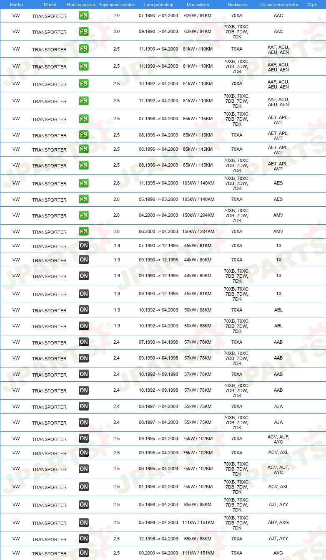
Task: Click diesel icon in 05.1998 111kW/151KM row
Action: point(83,522)
